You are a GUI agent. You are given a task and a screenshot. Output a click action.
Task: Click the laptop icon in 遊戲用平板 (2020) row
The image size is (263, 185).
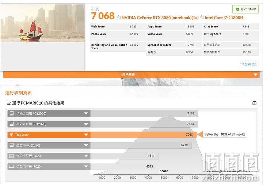(12, 166)
